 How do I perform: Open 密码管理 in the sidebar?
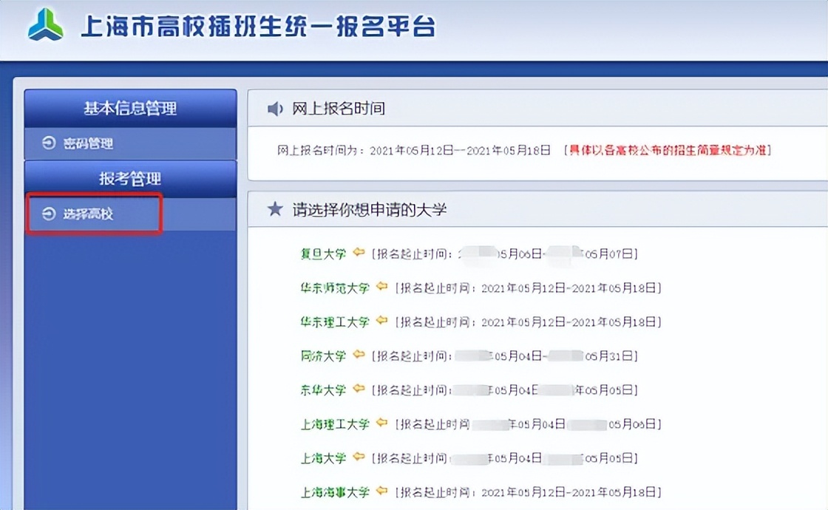pos(87,143)
